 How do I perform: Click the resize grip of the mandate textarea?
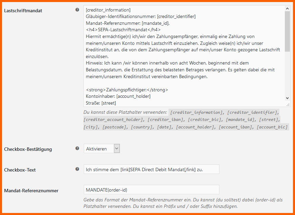tap(288, 105)
